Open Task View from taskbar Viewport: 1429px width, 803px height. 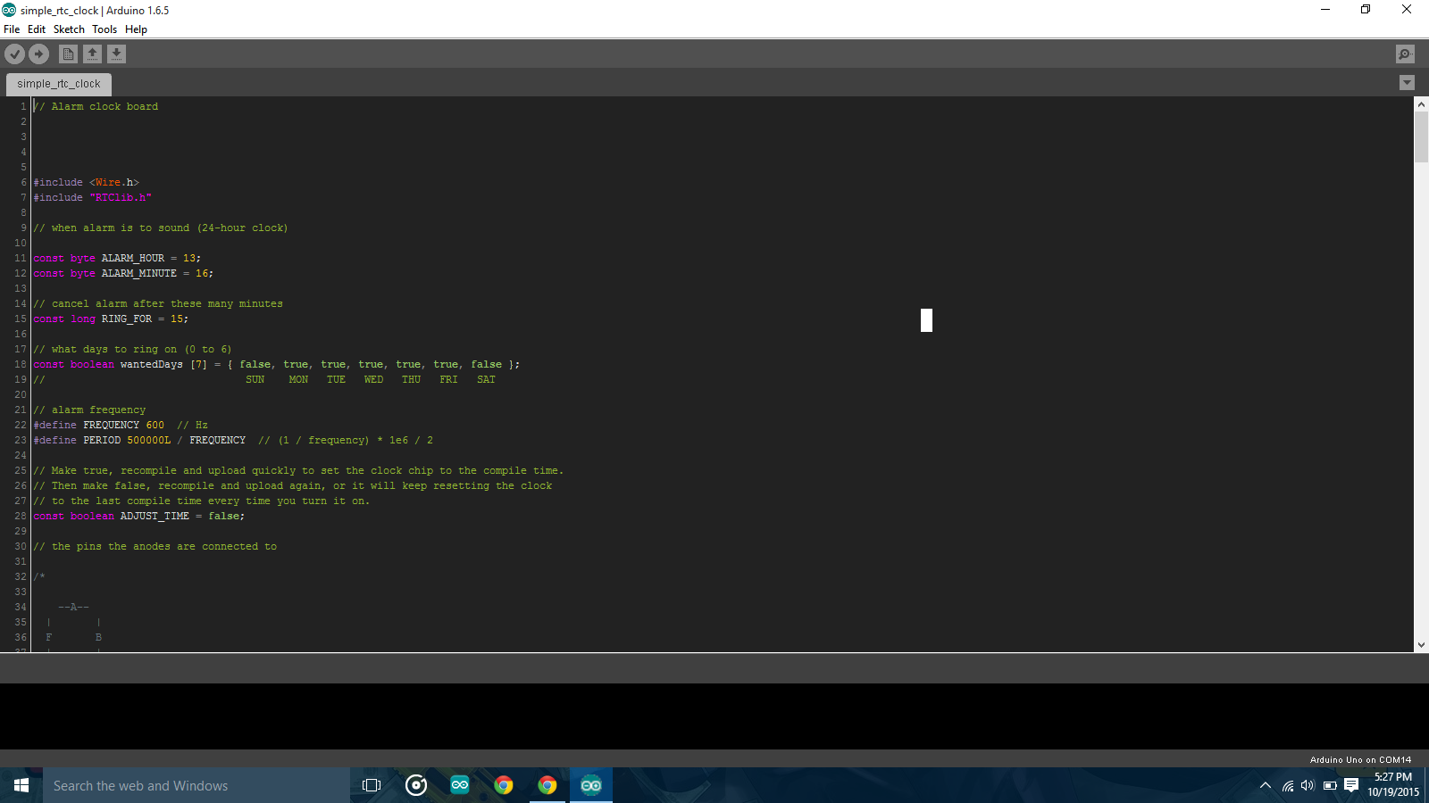372,785
